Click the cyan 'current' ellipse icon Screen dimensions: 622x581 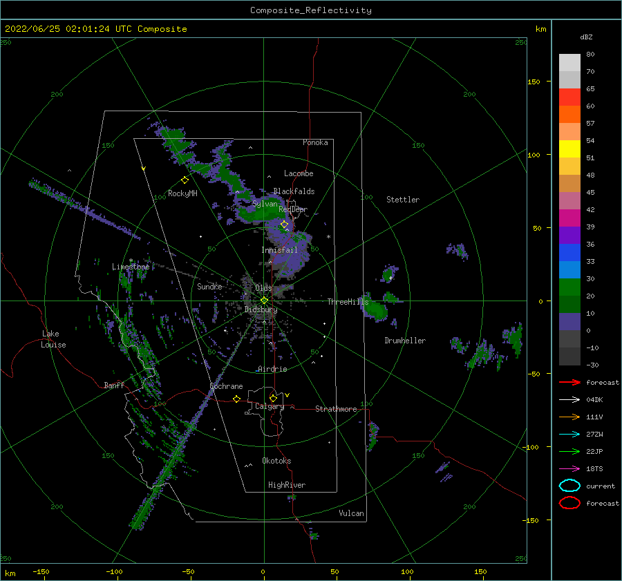pos(569,486)
